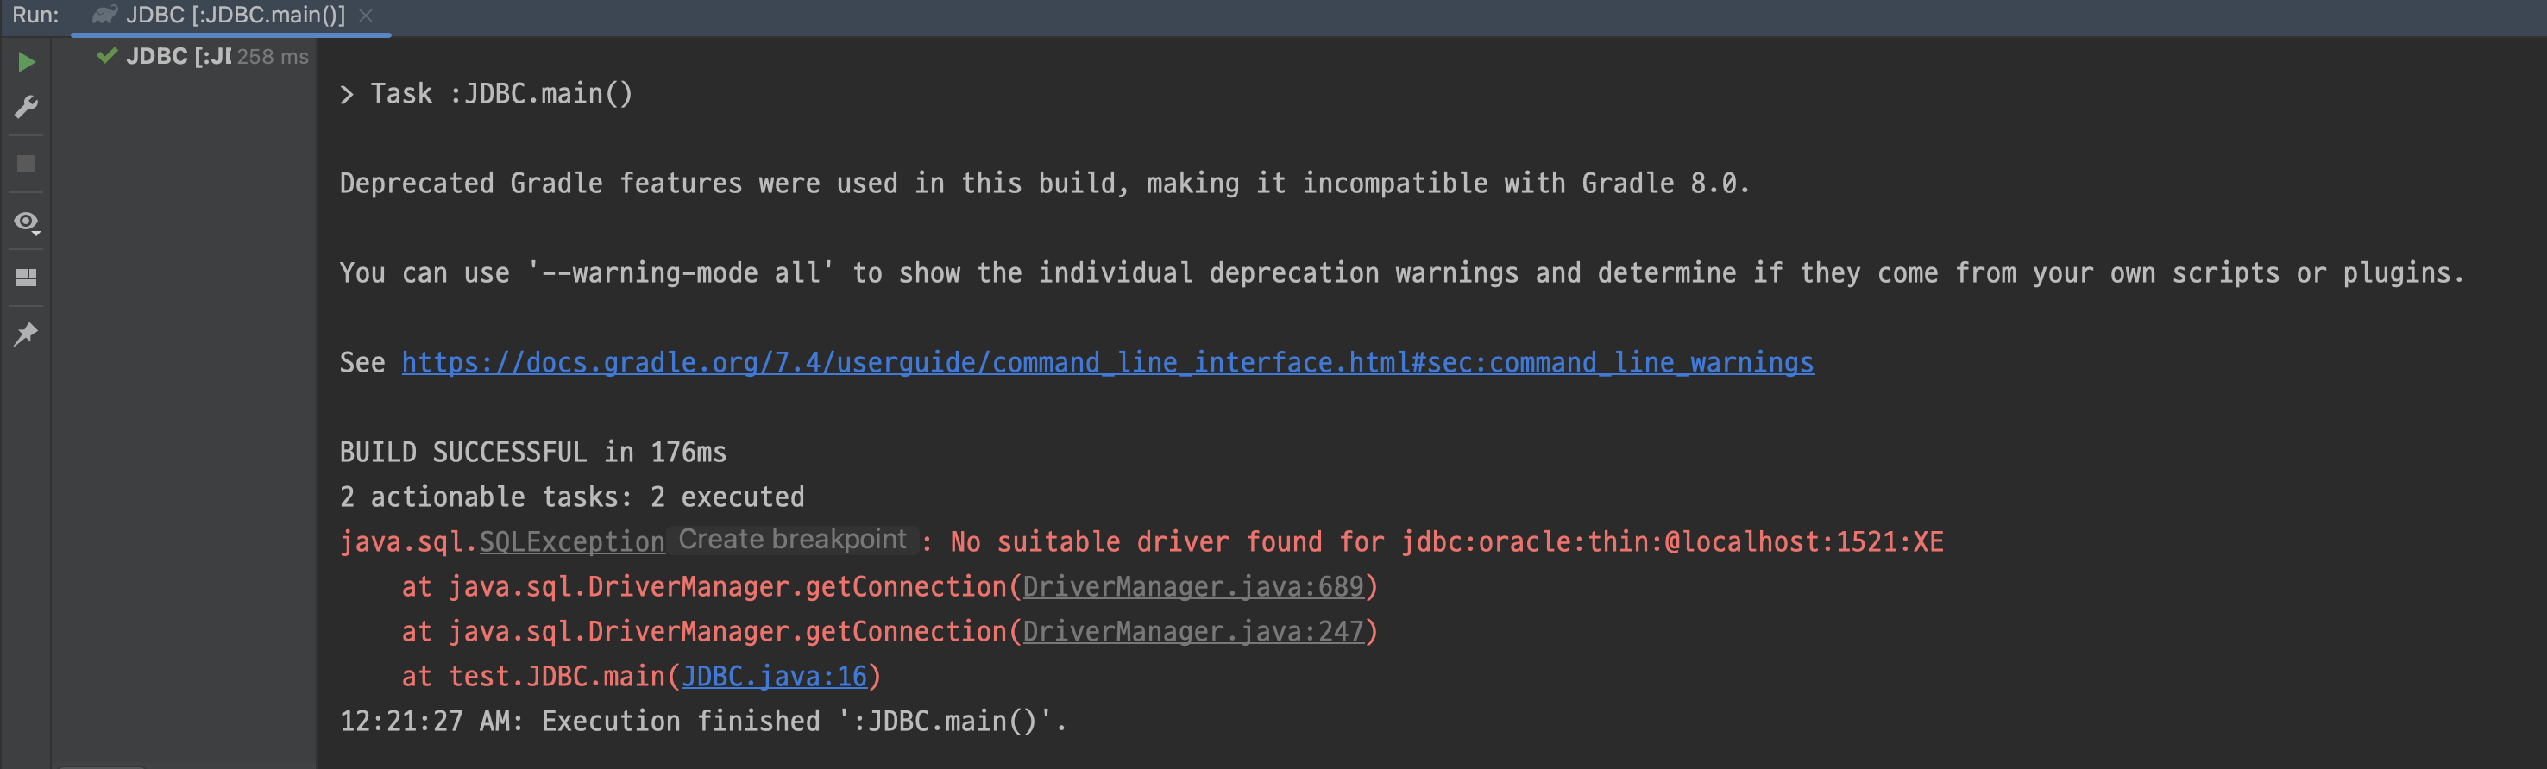The height and width of the screenshot is (769, 2547).
Task: Jump to JDBC.java:16 source line
Action: [x=774, y=676]
